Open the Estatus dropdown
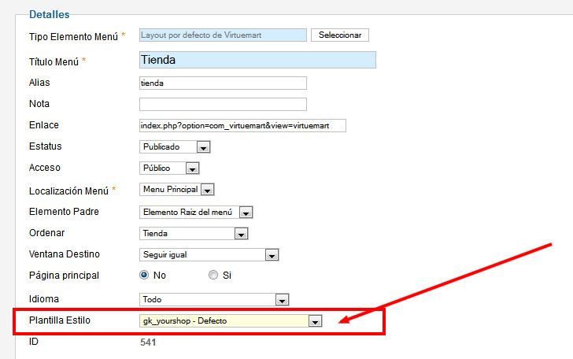The image size is (573, 359). pos(175,146)
